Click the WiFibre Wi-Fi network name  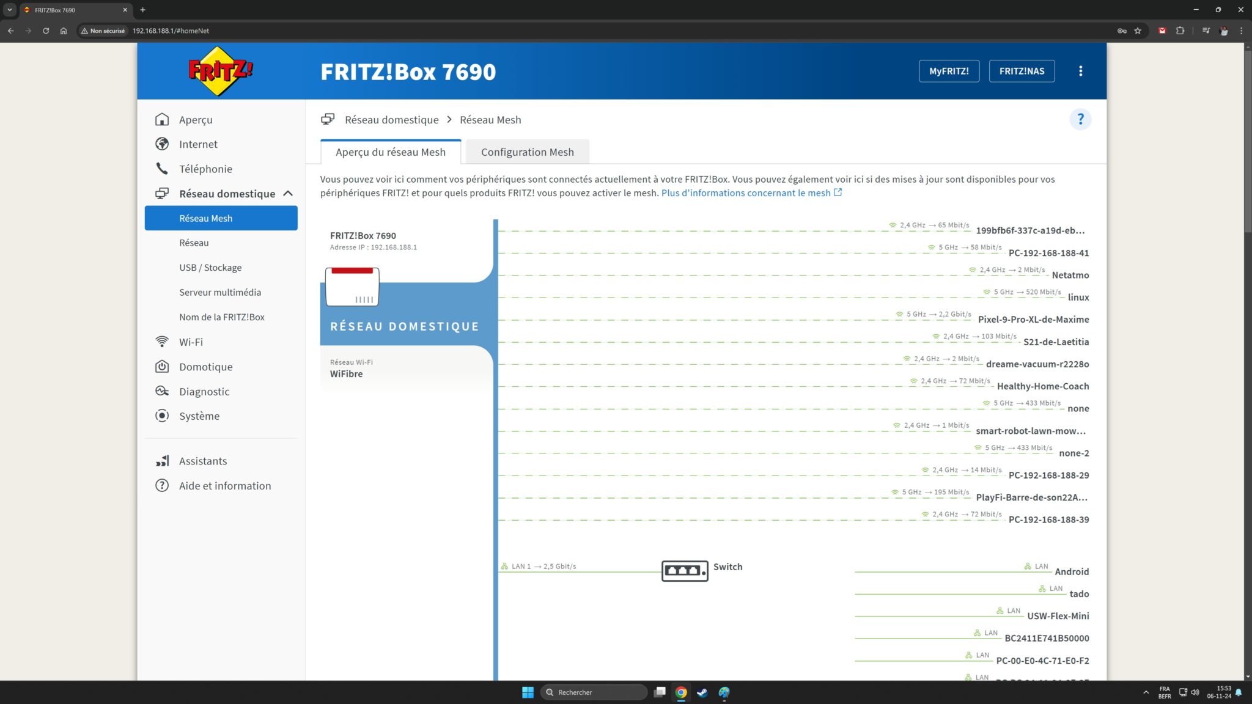tap(346, 373)
